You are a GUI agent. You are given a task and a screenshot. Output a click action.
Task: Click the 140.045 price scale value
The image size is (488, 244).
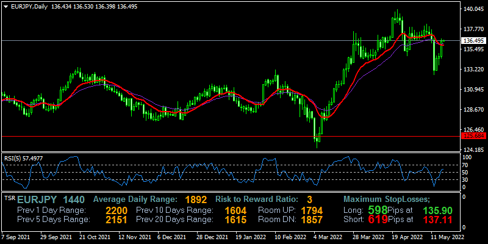[x=474, y=9]
